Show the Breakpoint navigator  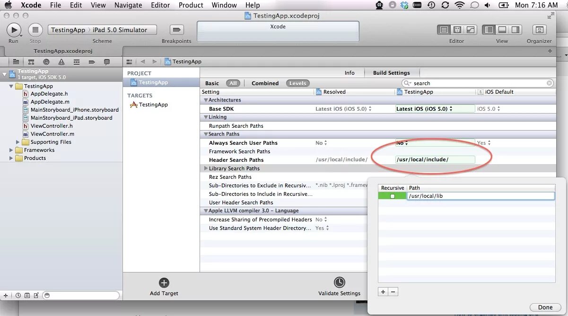[92, 61]
